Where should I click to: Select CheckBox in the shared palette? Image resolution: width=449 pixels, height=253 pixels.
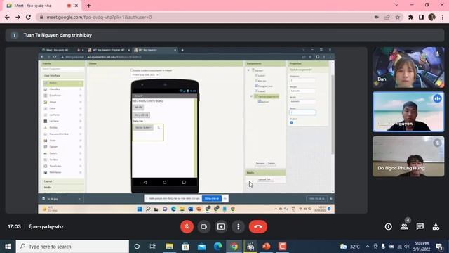[x=63, y=89]
